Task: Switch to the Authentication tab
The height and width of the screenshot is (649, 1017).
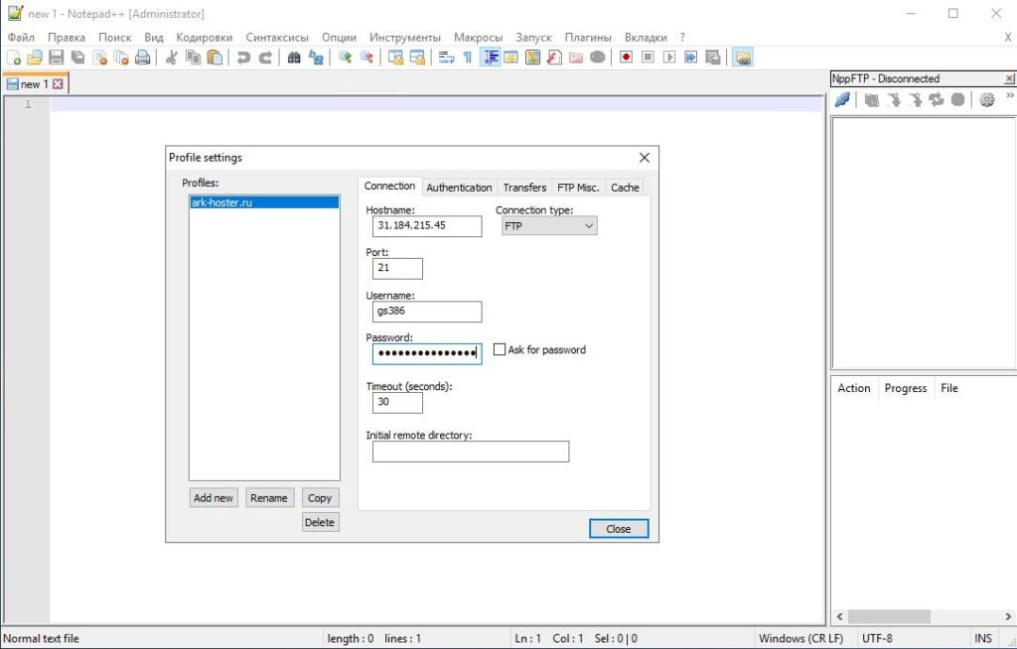Action: pos(459,188)
